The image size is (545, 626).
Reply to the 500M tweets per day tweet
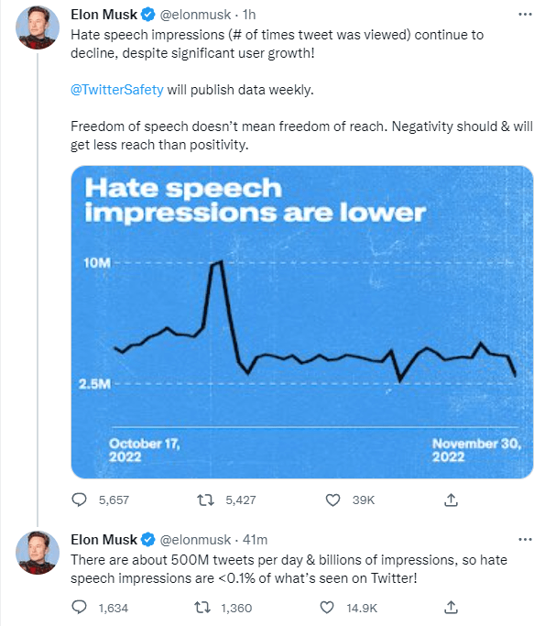(x=79, y=608)
